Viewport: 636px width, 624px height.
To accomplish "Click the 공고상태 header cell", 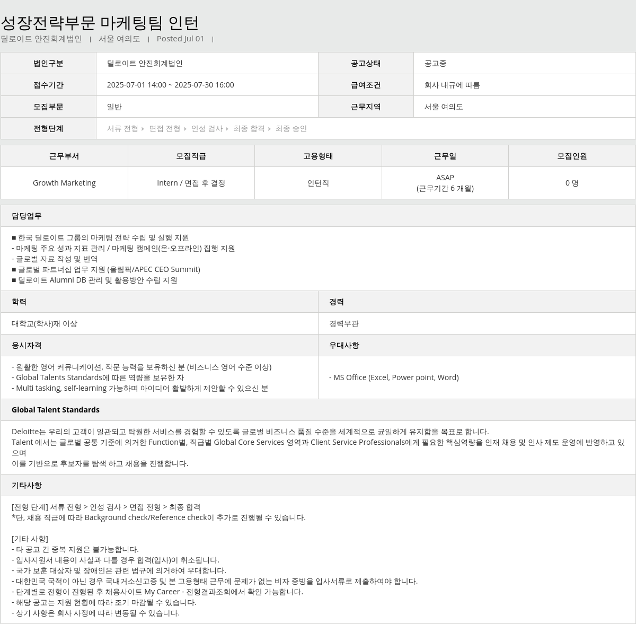I will 366,63.
